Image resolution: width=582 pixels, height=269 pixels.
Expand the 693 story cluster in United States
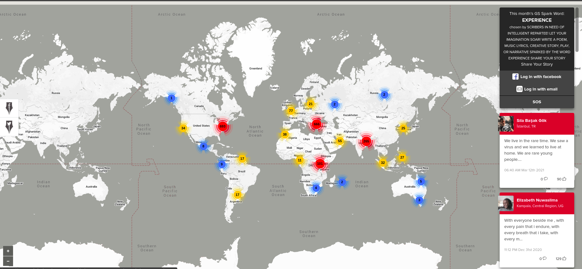pos(223,126)
